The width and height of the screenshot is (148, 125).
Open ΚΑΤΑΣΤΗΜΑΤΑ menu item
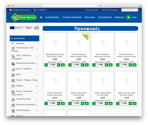coord(52,17)
